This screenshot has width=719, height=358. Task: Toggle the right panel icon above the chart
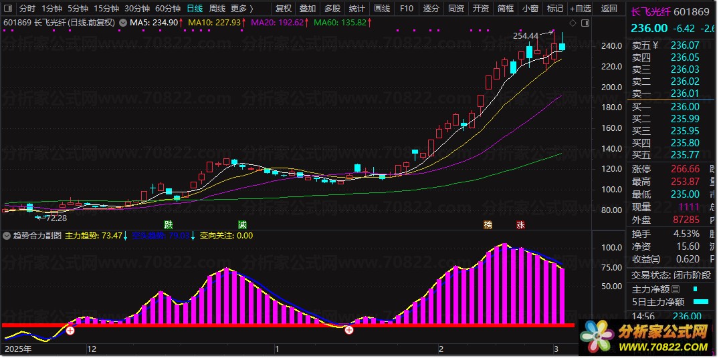[585, 23]
